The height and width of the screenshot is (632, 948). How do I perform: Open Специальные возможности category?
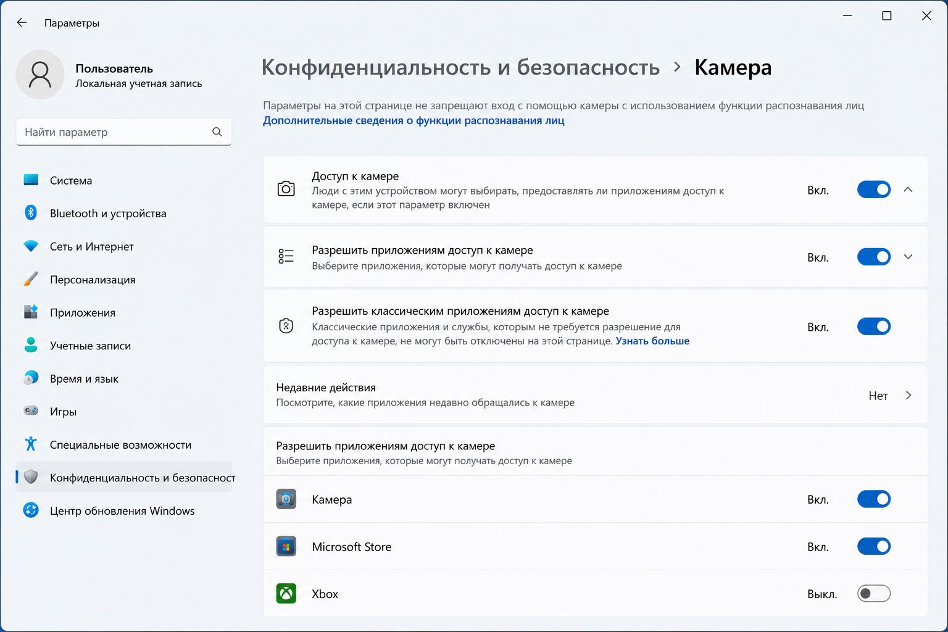pos(123,444)
